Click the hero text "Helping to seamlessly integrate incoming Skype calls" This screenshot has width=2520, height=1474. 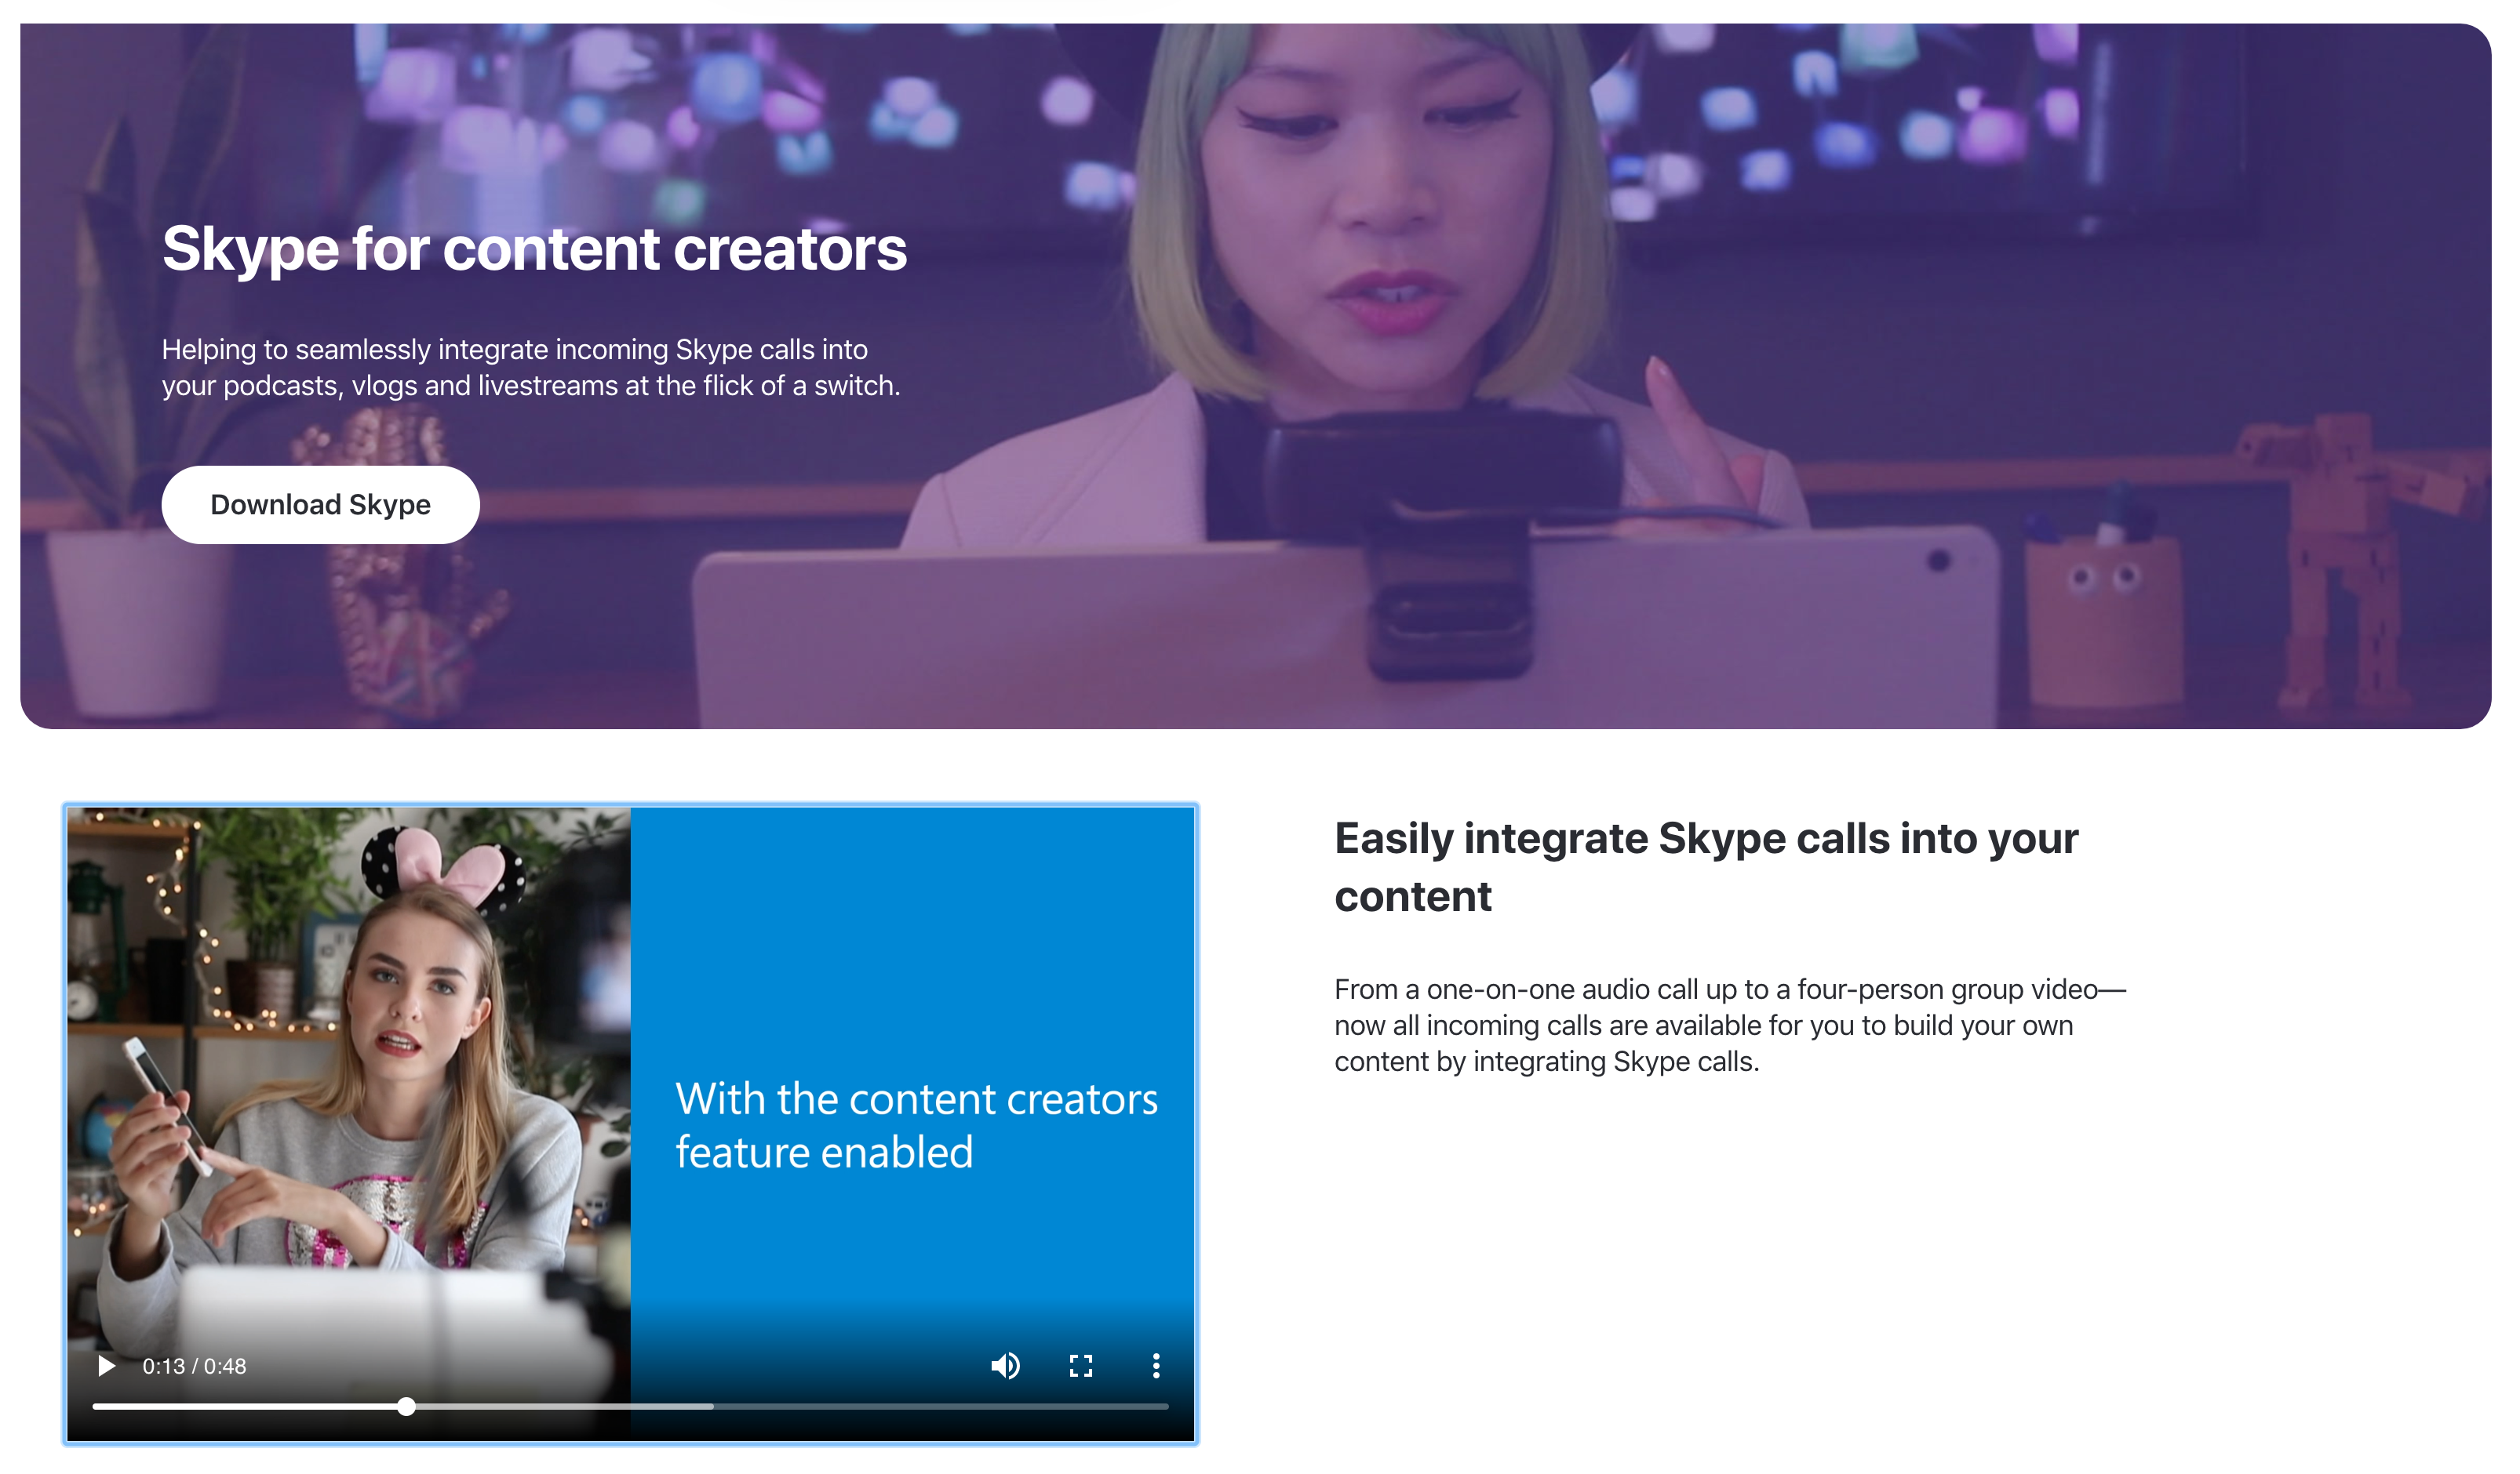point(531,367)
